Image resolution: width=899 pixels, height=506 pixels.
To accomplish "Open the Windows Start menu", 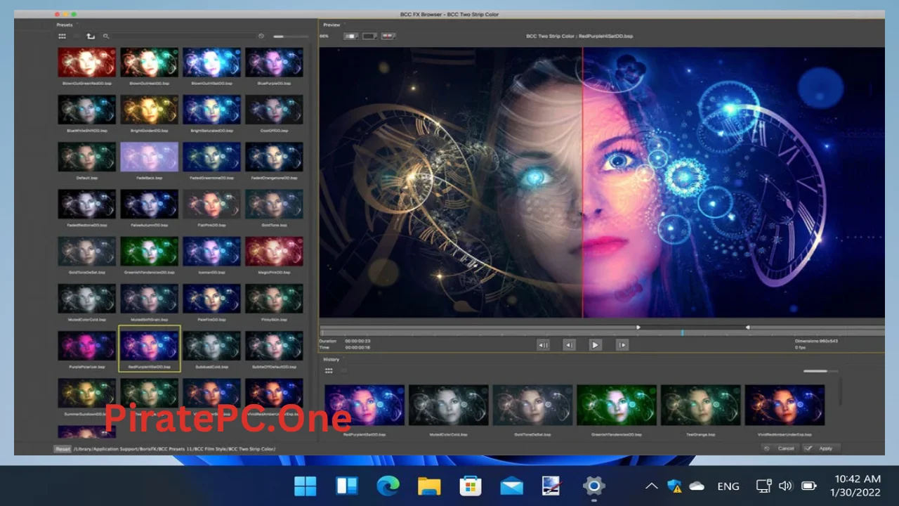I will coord(305,486).
